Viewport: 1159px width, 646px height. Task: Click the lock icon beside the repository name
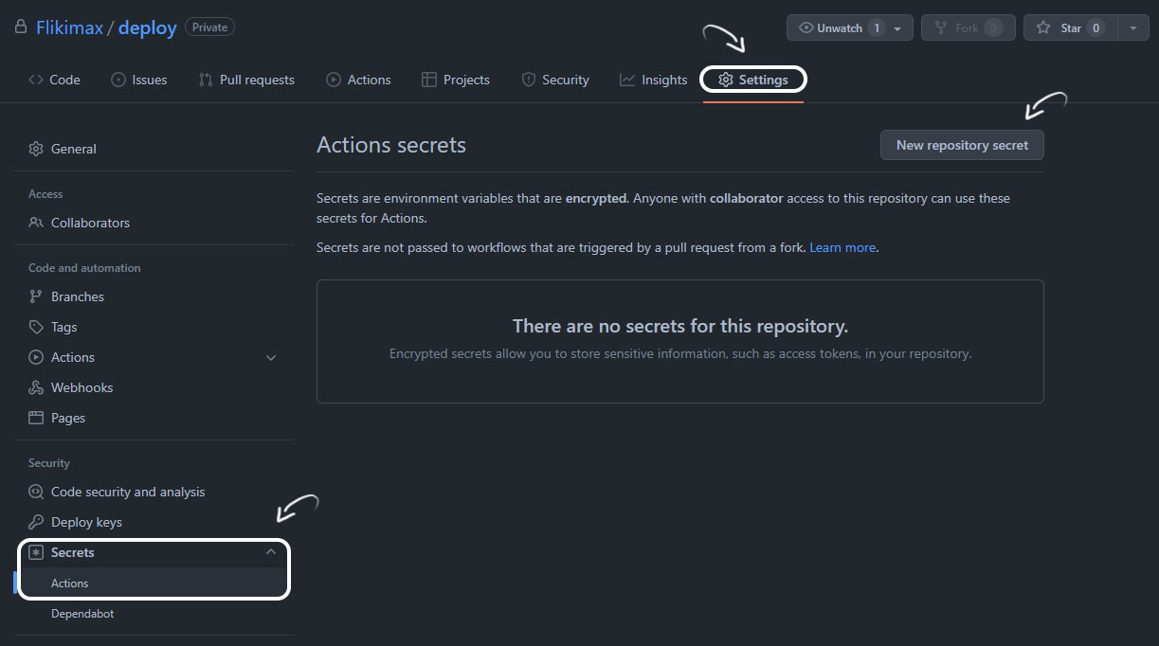coord(21,27)
